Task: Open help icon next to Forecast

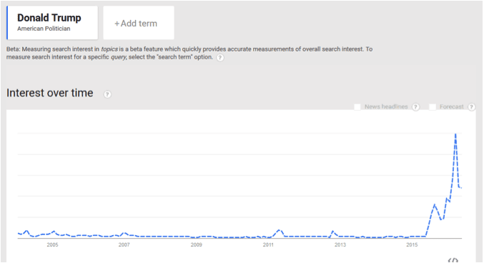Action: pos(471,106)
